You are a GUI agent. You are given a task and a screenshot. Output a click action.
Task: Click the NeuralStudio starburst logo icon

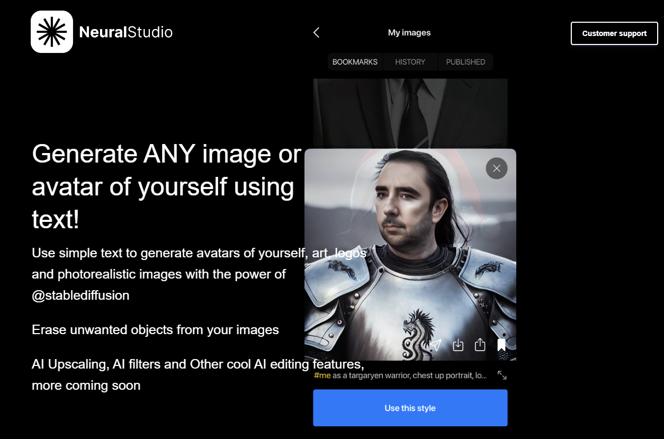coord(52,32)
